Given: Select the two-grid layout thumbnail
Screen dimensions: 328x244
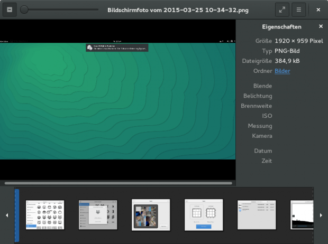Looking at the screenshot, I should pyautogui.click(x=204, y=215).
